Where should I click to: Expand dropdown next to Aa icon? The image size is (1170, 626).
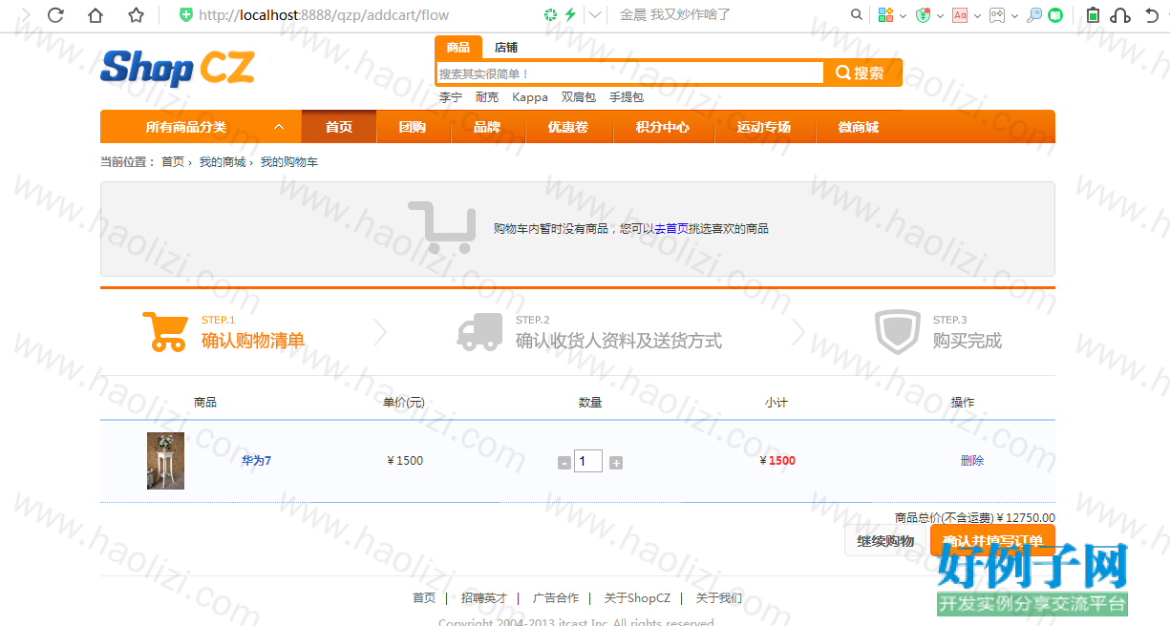tap(977, 15)
